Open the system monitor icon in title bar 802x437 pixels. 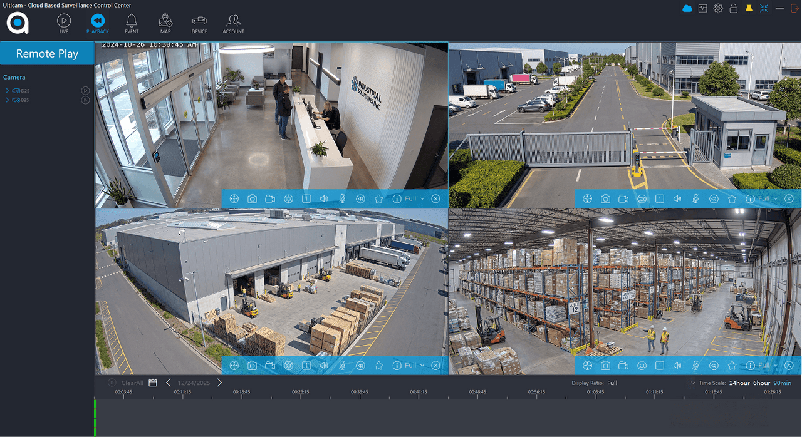[703, 8]
